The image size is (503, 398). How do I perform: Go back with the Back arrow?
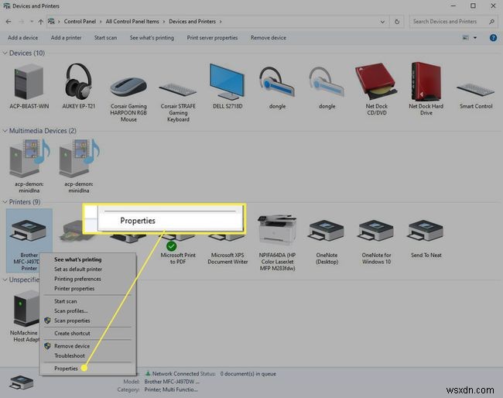[9, 22]
